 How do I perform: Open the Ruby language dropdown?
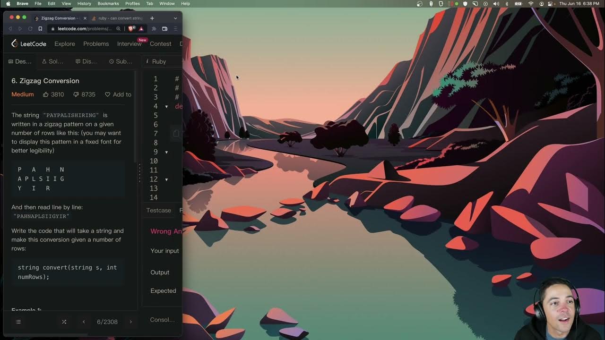click(x=159, y=61)
